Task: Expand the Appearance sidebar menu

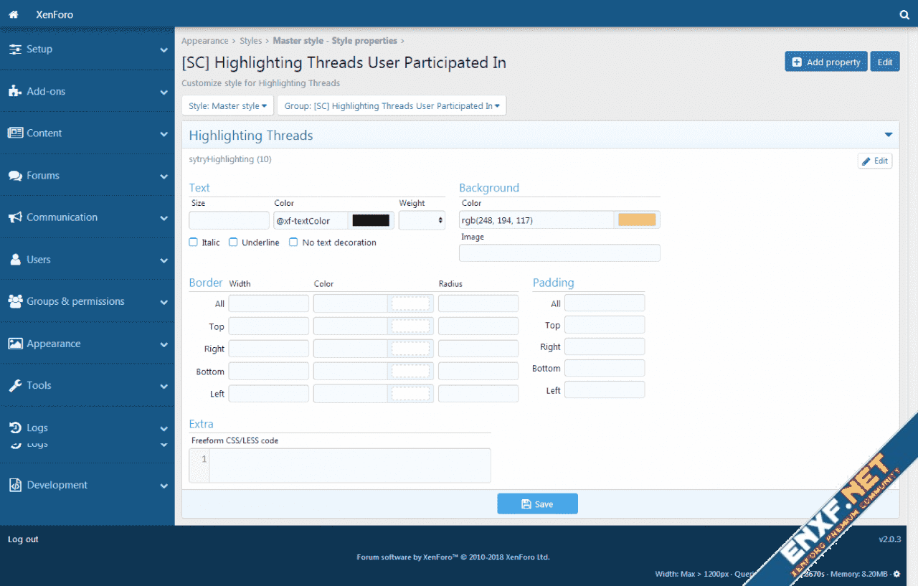Action: click(x=86, y=344)
